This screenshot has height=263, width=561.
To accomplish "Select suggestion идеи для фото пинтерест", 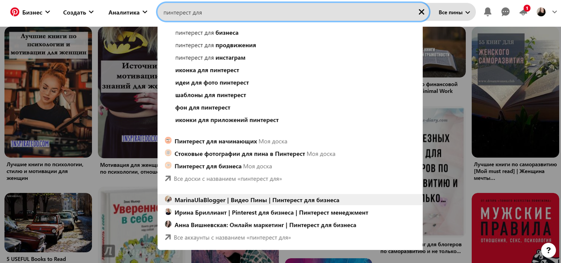I will click(x=212, y=83).
